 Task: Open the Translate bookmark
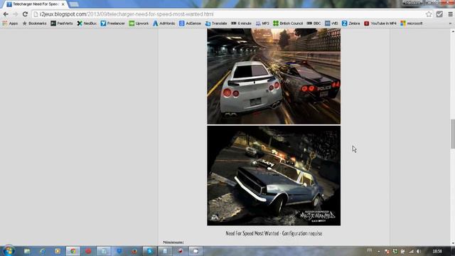[216, 23]
